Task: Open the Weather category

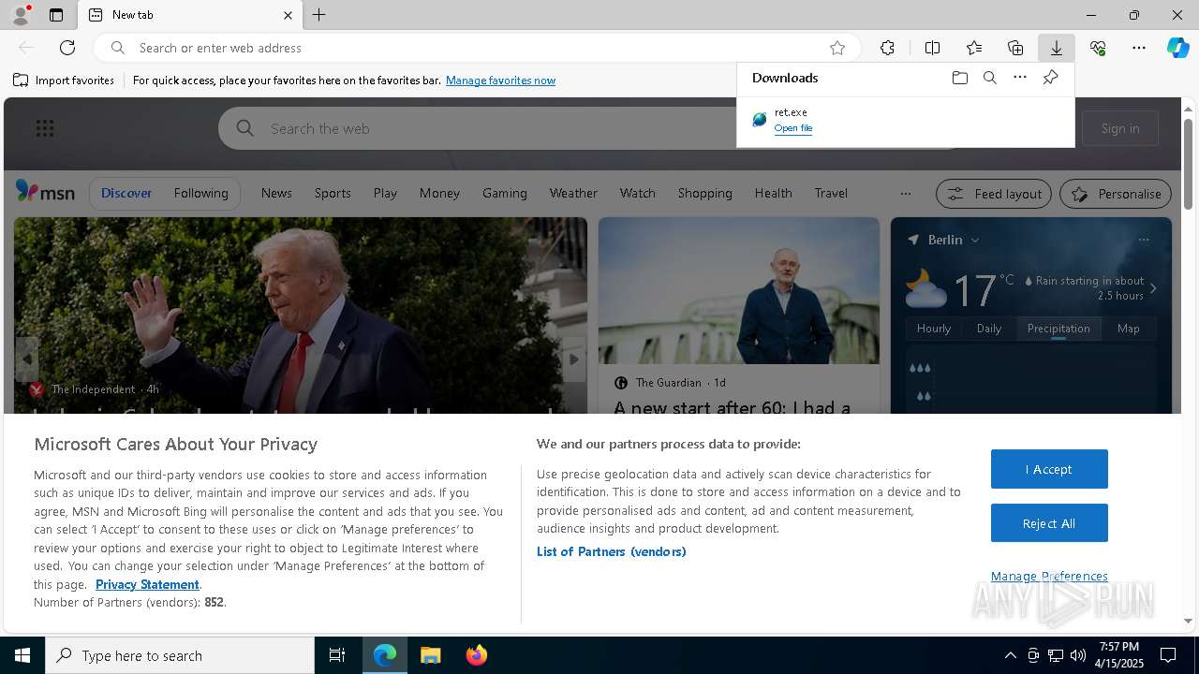Action: 573,193
